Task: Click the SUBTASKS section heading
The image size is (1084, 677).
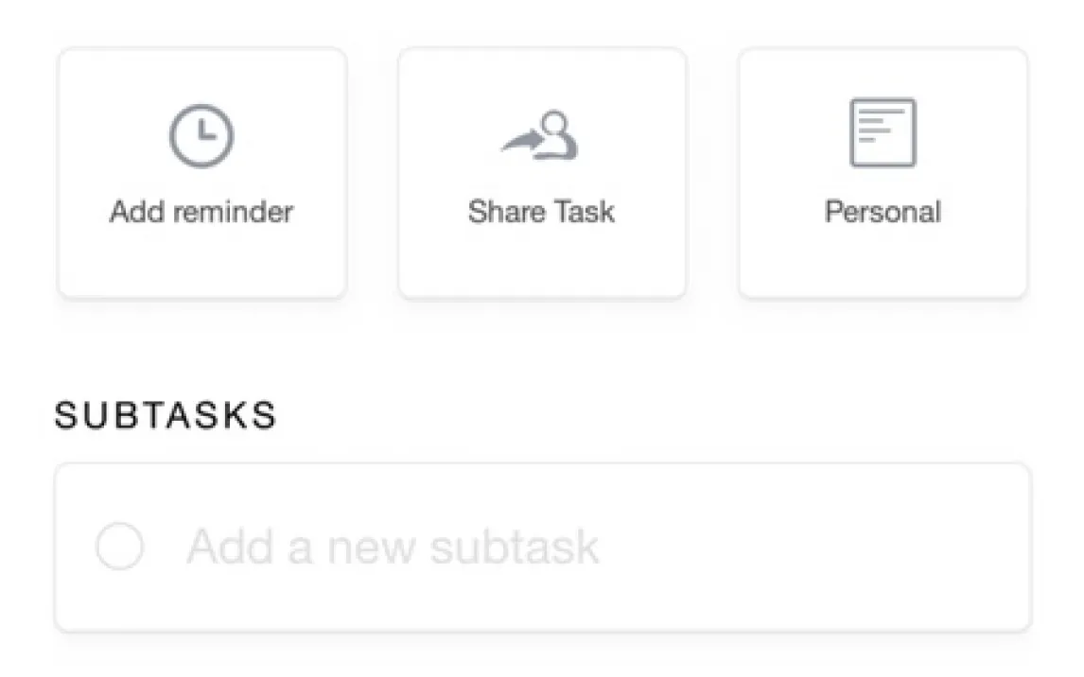Action: click(166, 415)
